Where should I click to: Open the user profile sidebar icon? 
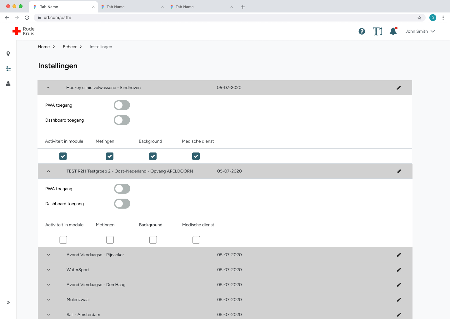8,84
